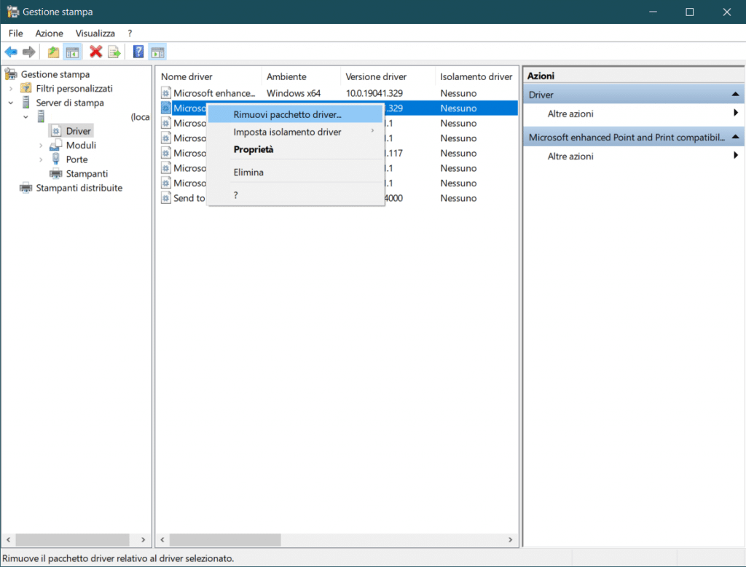Expand the Porte tree node
746x567 pixels.
[x=41, y=159]
